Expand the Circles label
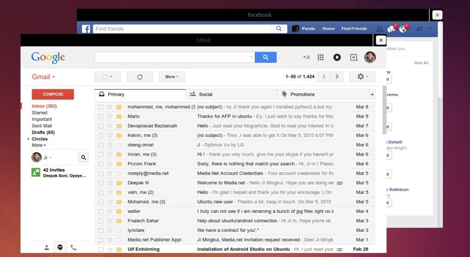This screenshot has width=470, height=257. [28, 139]
